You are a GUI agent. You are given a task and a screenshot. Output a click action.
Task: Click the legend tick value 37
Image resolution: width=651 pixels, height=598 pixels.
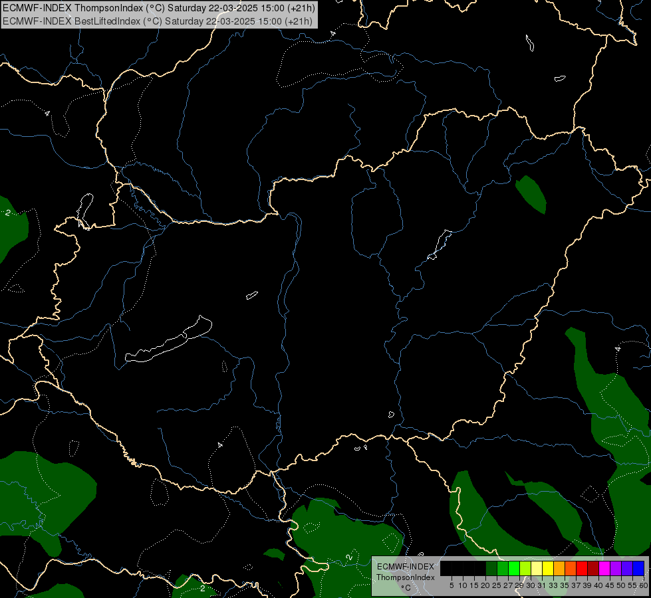(576, 585)
